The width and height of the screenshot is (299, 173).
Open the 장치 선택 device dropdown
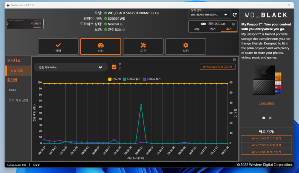(209, 15)
